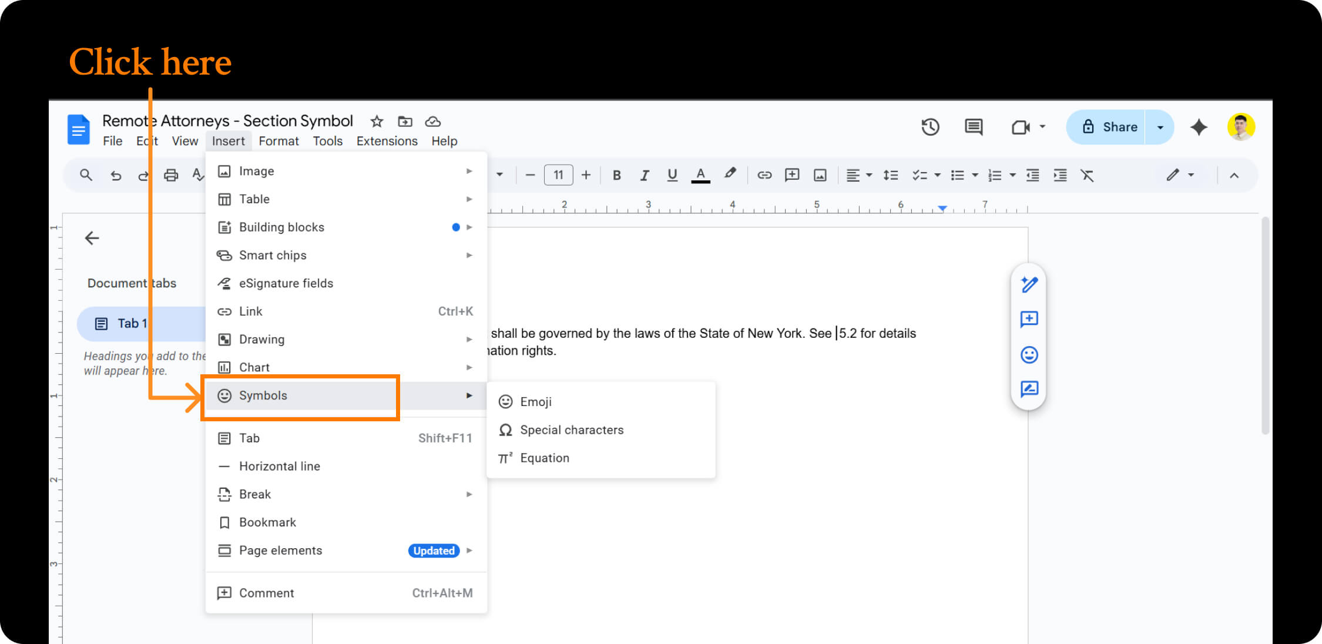Image resolution: width=1322 pixels, height=644 pixels.
Task: Insert a Horizontal line
Action: pyautogui.click(x=346, y=467)
